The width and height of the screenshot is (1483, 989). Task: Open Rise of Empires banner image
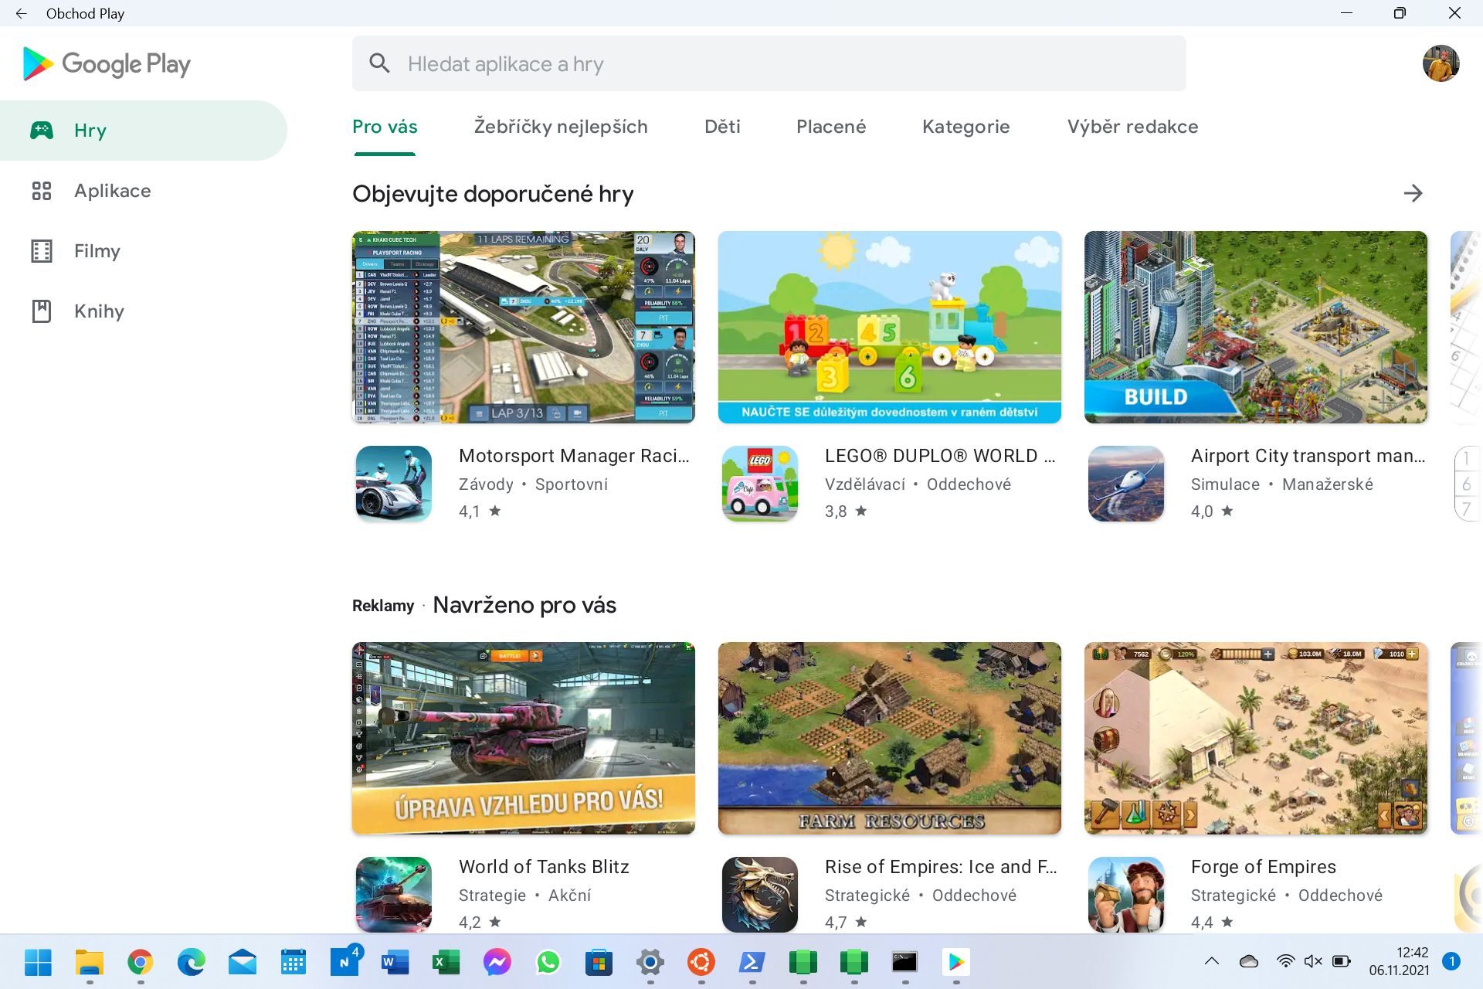[890, 738]
